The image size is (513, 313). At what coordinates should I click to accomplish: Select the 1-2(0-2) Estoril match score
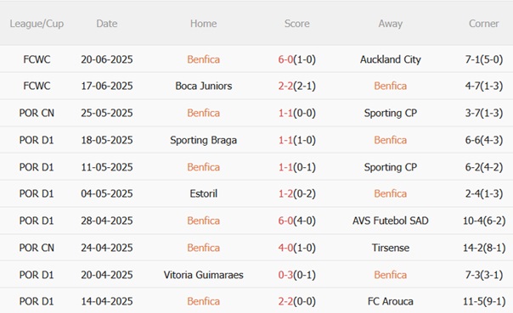(x=296, y=193)
